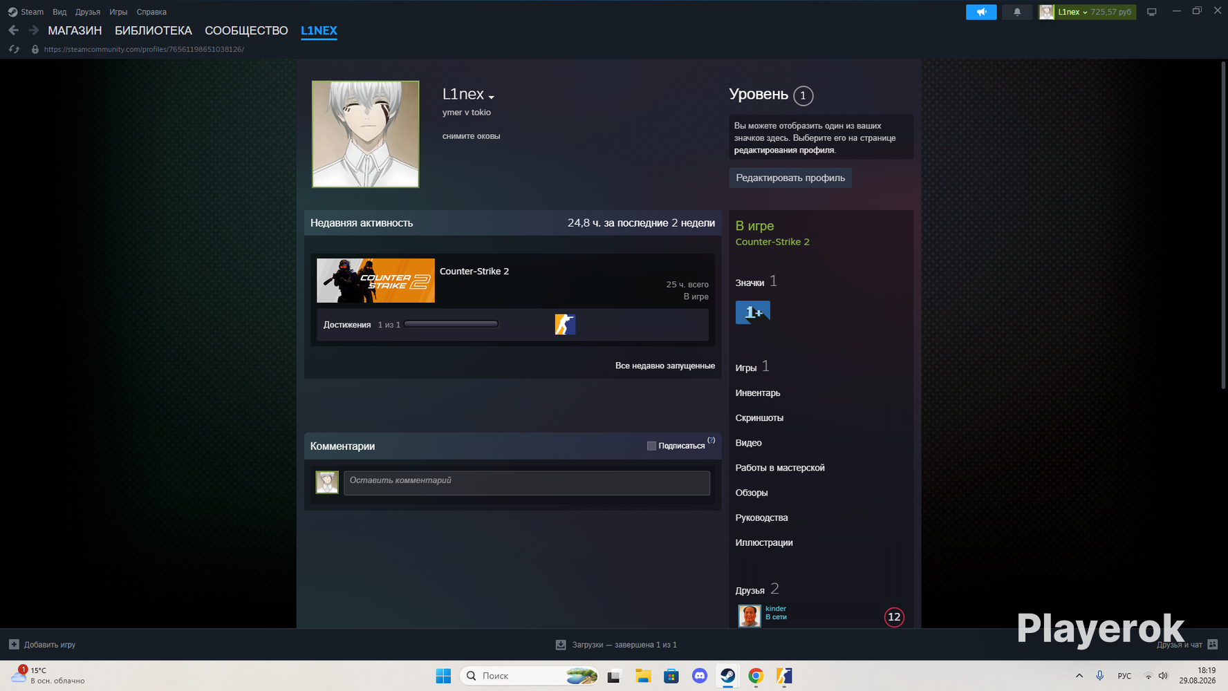The height and width of the screenshot is (691, 1228).
Task: Click the large L1nex profile avatar
Action: [x=365, y=134]
